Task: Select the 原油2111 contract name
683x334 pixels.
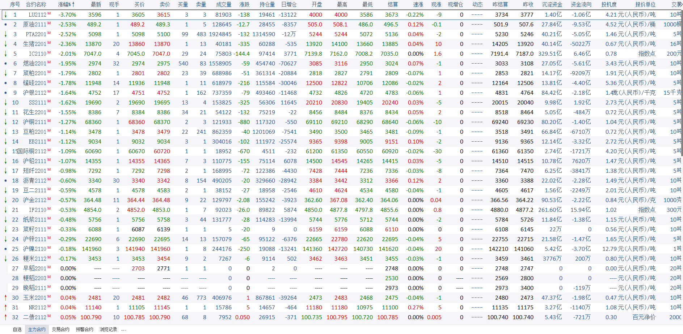Action: (x=35, y=25)
